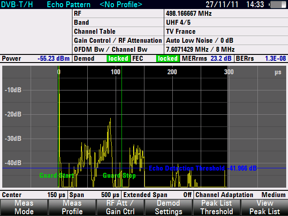Click the -20dB axis label
The image size is (288, 216).
click(13, 114)
